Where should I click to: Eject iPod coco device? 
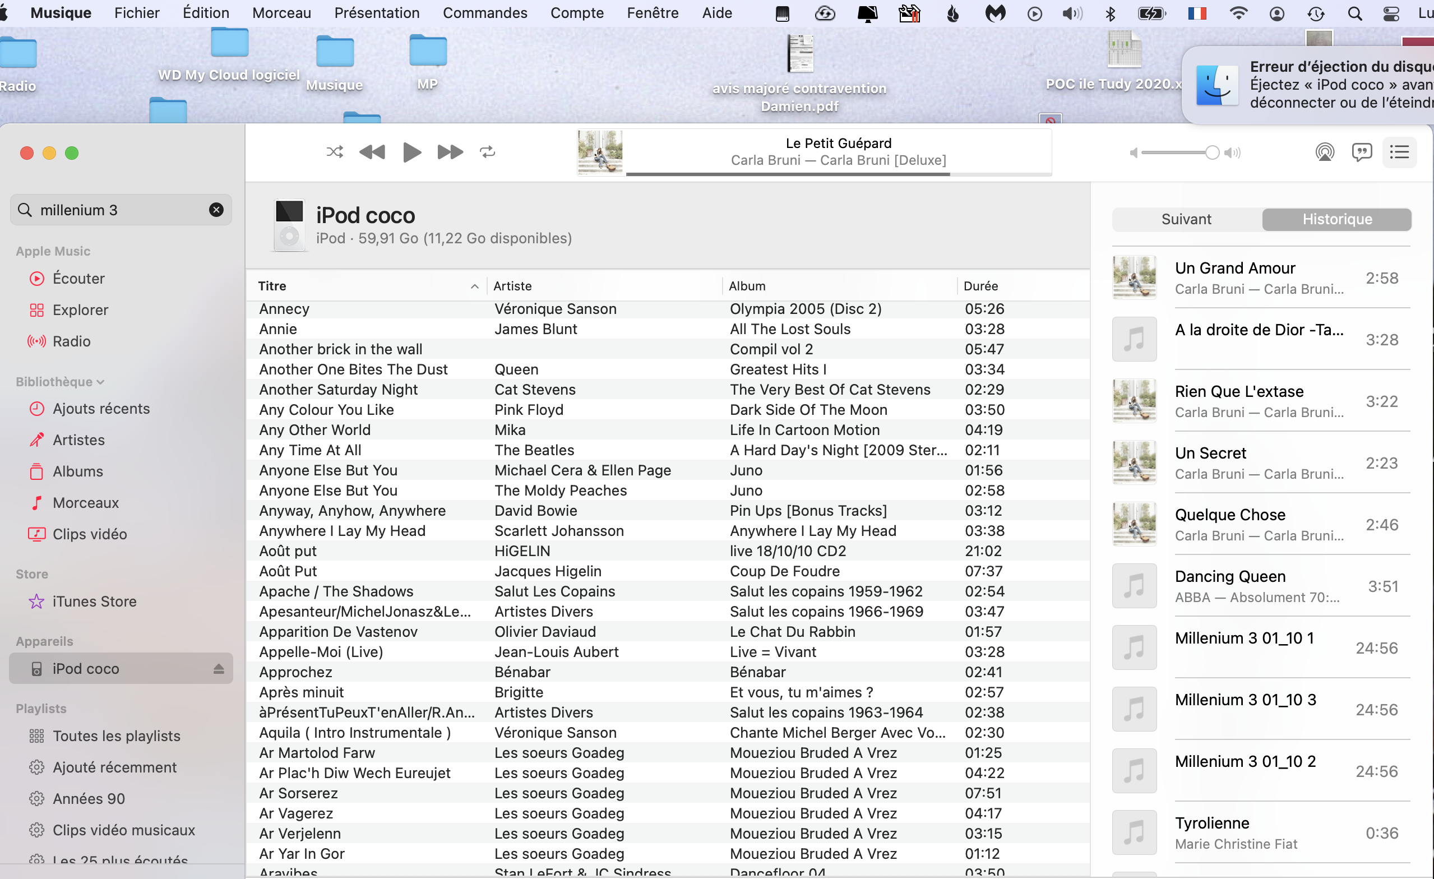(218, 669)
